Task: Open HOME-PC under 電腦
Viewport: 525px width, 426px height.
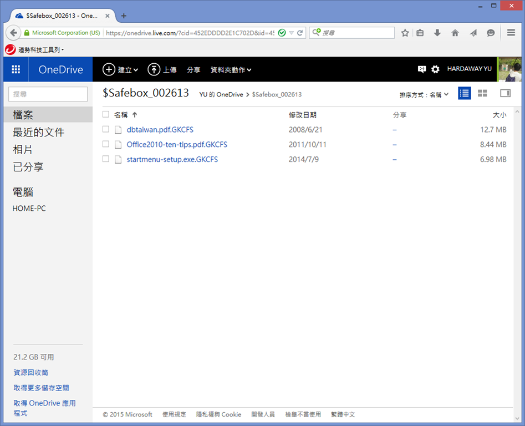Action: coord(29,209)
